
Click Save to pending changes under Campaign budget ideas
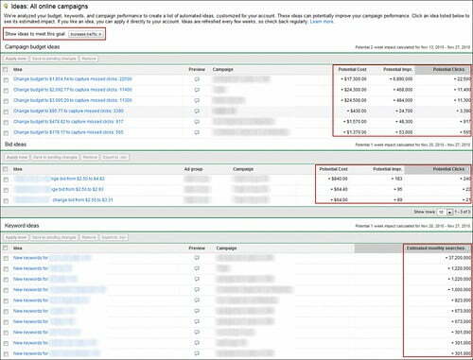(x=54, y=59)
